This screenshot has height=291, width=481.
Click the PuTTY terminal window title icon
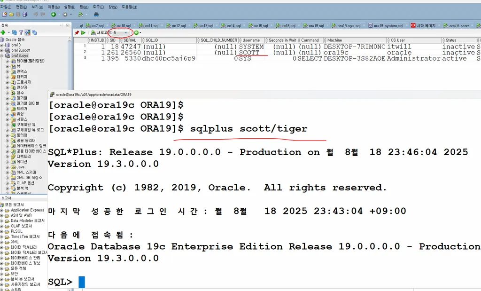click(x=52, y=94)
